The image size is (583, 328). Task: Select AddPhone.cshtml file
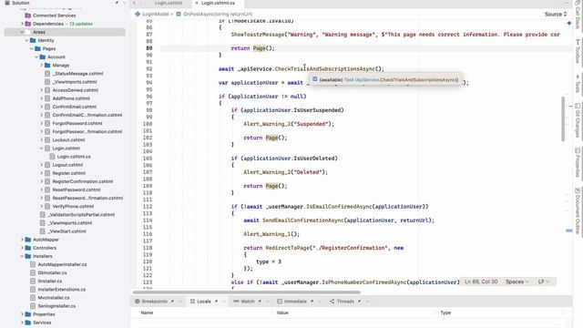click(x=71, y=98)
